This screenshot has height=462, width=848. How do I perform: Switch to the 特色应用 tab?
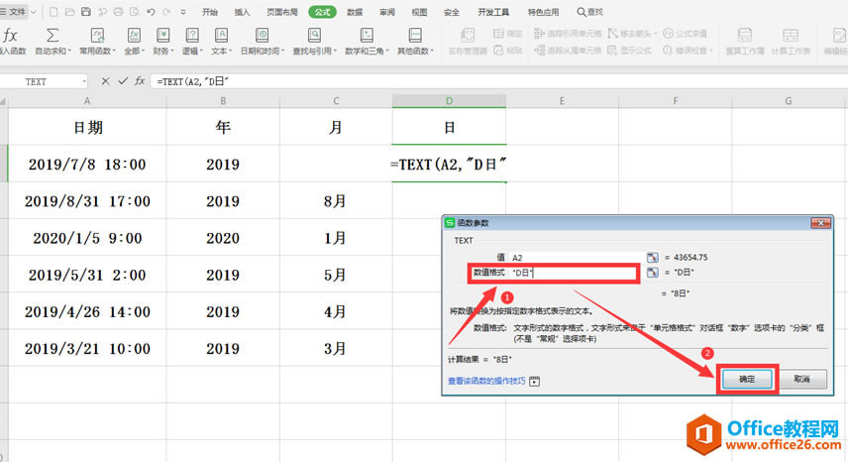coord(544,12)
